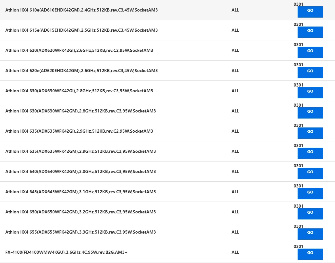Click GO for Athlon IIX4 610e row
The width and height of the screenshot is (335, 263).
[310, 12]
